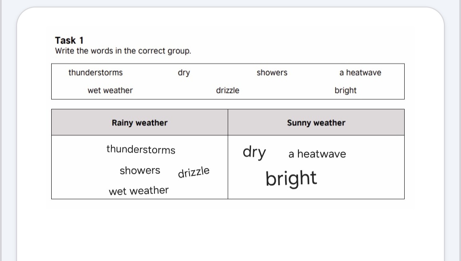Click the "Write the words" instruction text
The width and height of the screenshot is (461, 261).
click(123, 51)
